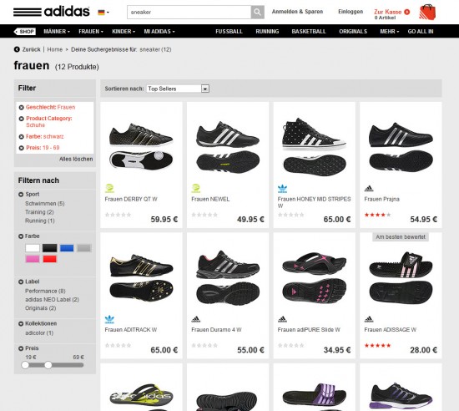Open the Sortieren nach Top Sellers dropdown
This screenshot has height=411, width=459.
pyautogui.click(x=178, y=89)
